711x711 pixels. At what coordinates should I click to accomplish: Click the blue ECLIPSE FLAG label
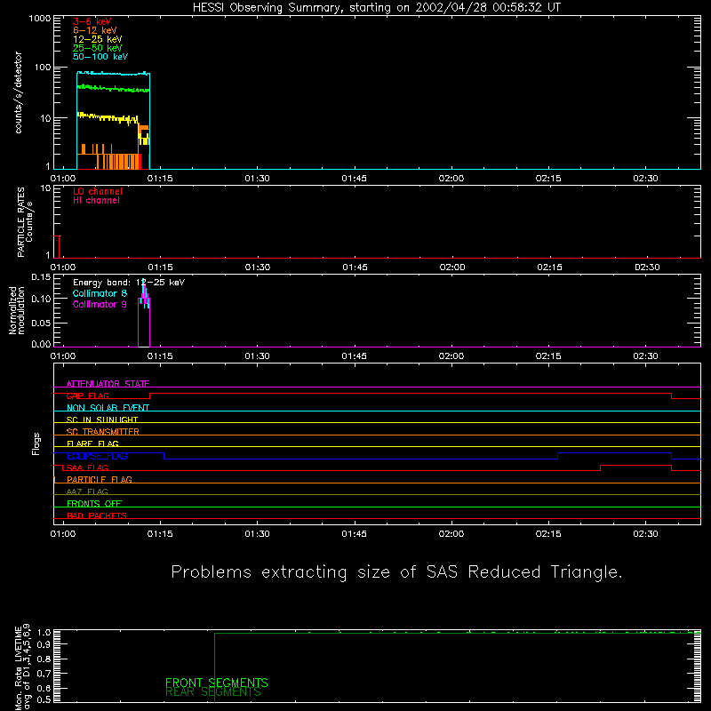(97, 456)
